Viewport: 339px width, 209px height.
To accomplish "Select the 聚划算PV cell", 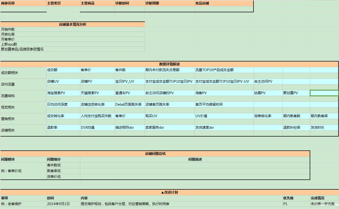I will [x=296, y=93].
